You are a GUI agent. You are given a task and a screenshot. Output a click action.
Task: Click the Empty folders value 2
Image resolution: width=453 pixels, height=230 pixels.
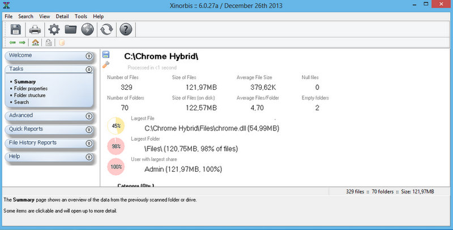(x=317, y=108)
